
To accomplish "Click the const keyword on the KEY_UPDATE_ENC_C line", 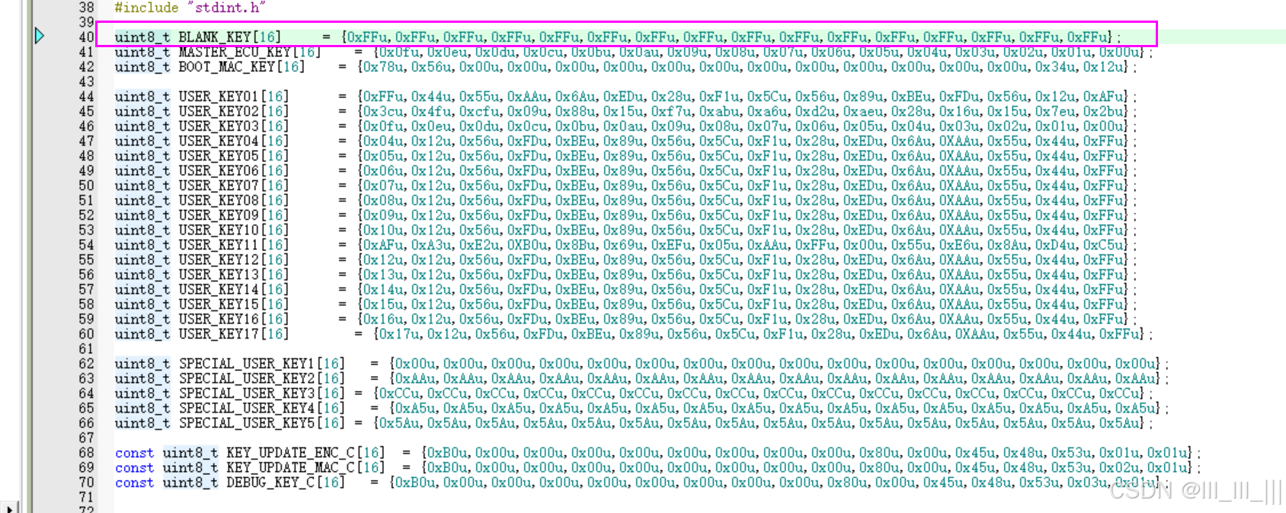I will (x=134, y=453).
